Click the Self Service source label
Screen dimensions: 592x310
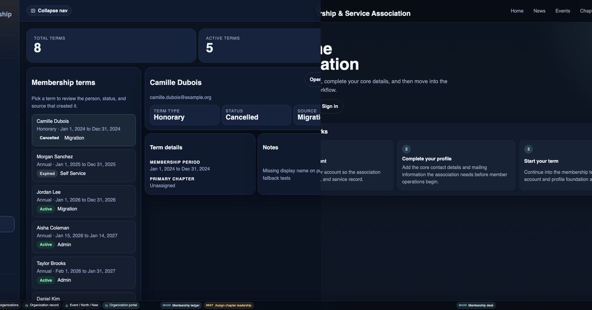73,173
